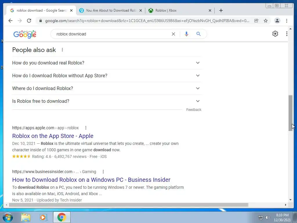This screenshot has height=223, width=297.
Task: Open the People also ask options menu
Action: (62, 50)
